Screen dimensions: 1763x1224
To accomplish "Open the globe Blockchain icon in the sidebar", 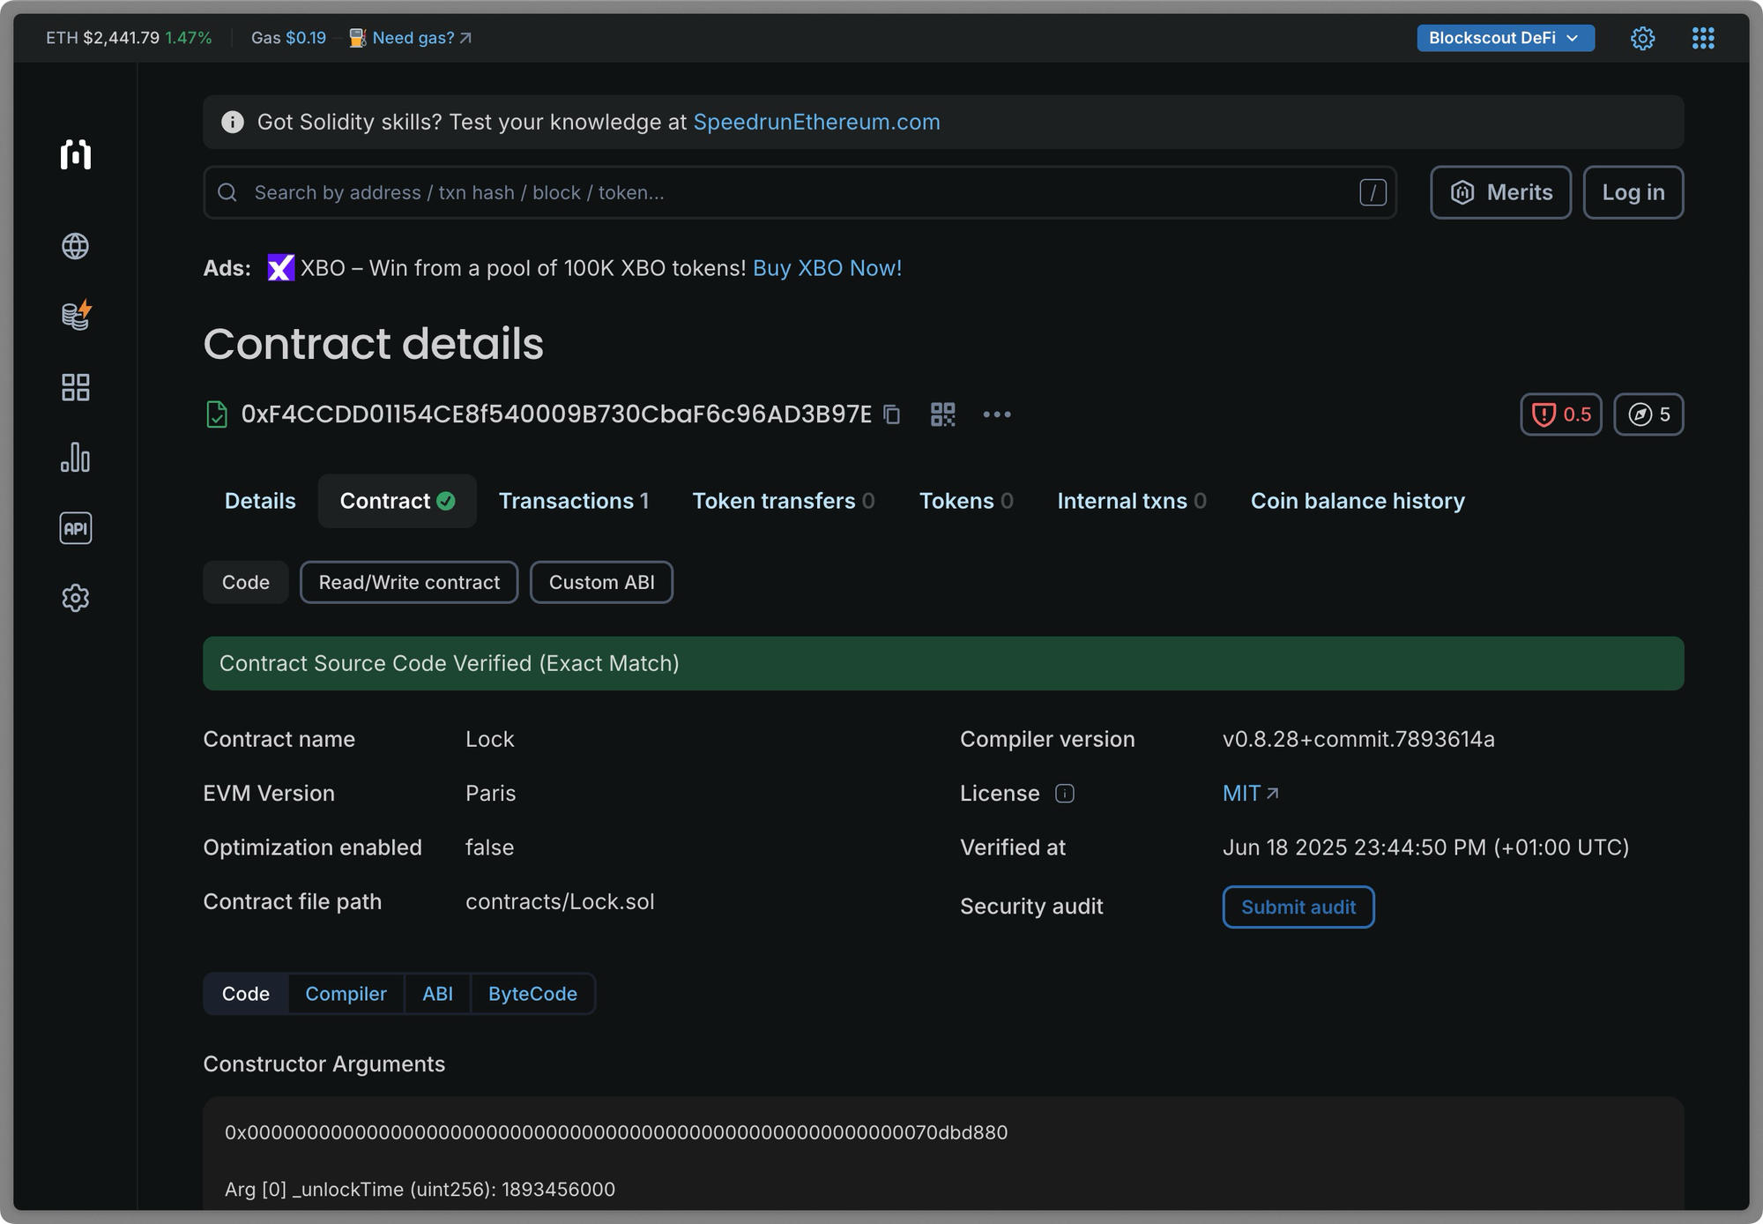I will click(75, 246).
